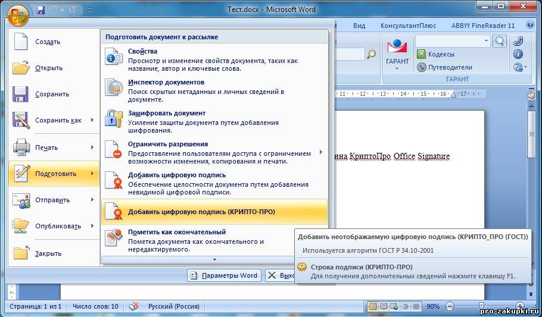Open the ABBYY FineReader 11 tab
Image resolution: width=542 pixels, height=317 pixels.
(483, 26)
